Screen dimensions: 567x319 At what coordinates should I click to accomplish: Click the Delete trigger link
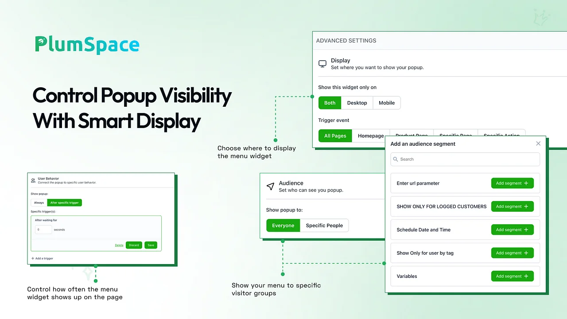click(119, 245)
